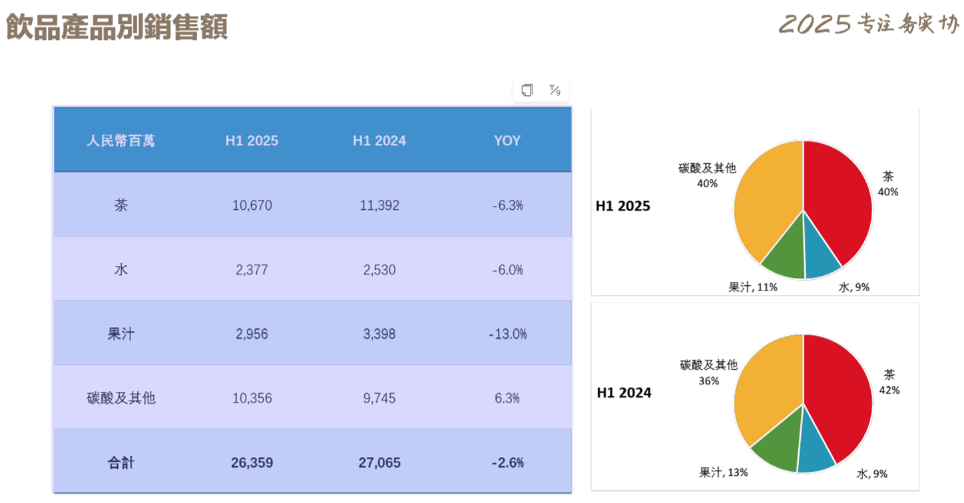Click the copy pages icon above the table

pyautogui.click(x=527, y=90)
